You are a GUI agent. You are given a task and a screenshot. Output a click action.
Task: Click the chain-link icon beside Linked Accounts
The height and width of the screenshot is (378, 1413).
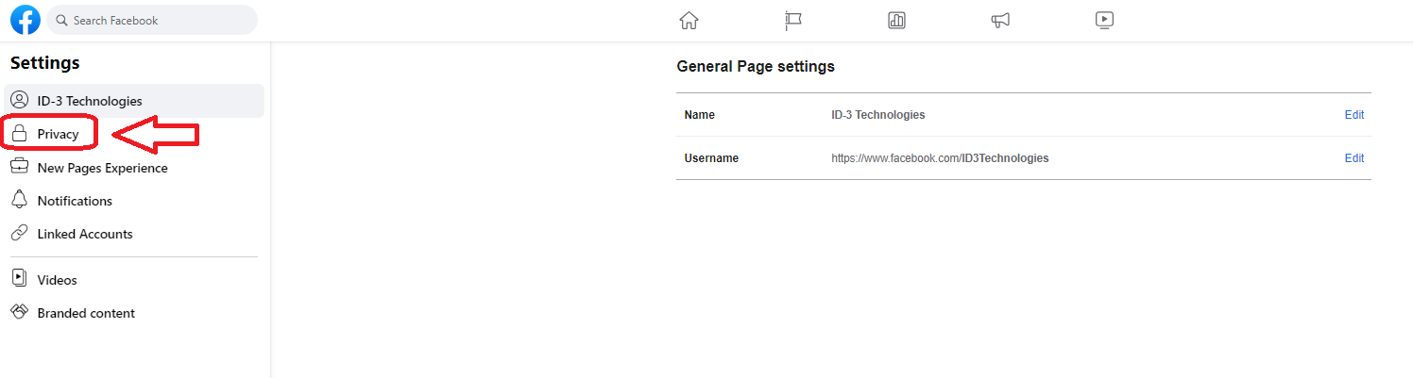19,233
